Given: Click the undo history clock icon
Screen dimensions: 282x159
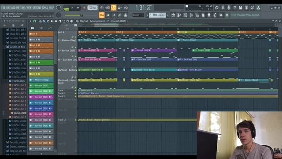Looking at the screenshot, I should click(217, 8).
